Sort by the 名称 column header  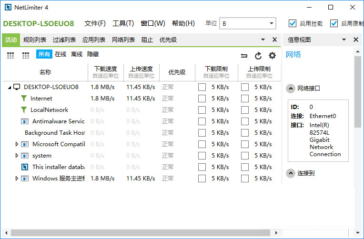tap(45, 72)
